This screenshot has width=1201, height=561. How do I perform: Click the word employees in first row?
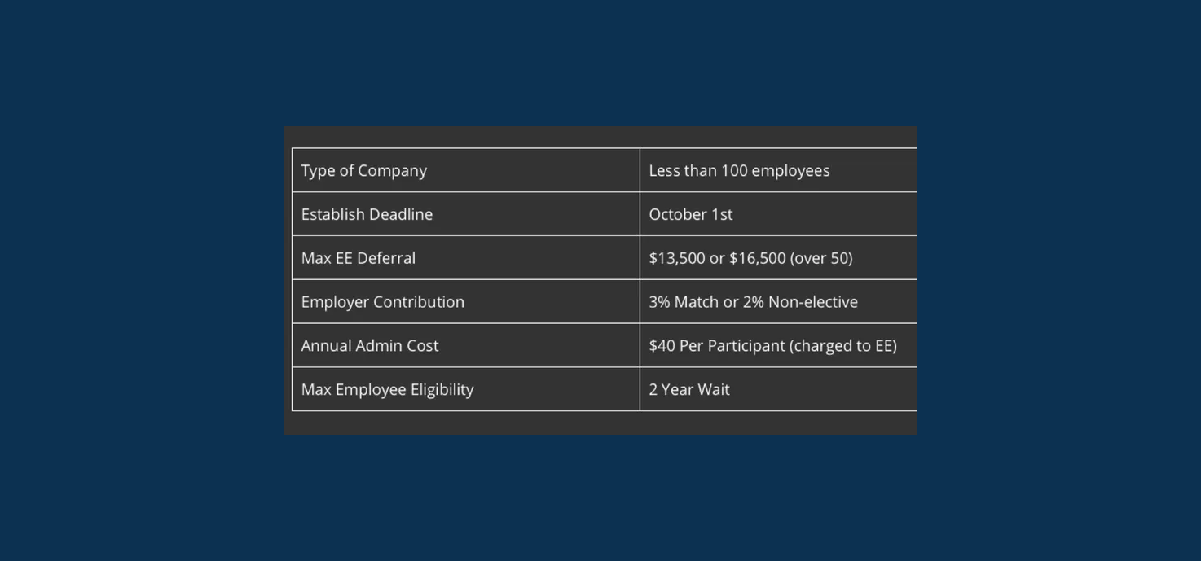(790, 171)
